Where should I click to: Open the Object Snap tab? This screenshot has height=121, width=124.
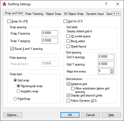tap(53, 14)
